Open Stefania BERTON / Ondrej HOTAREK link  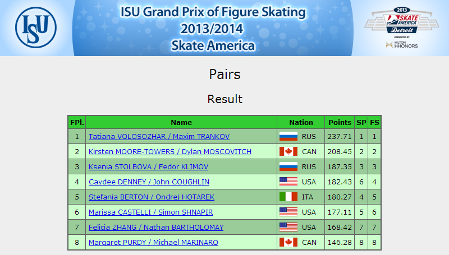(x=152, y=197)
